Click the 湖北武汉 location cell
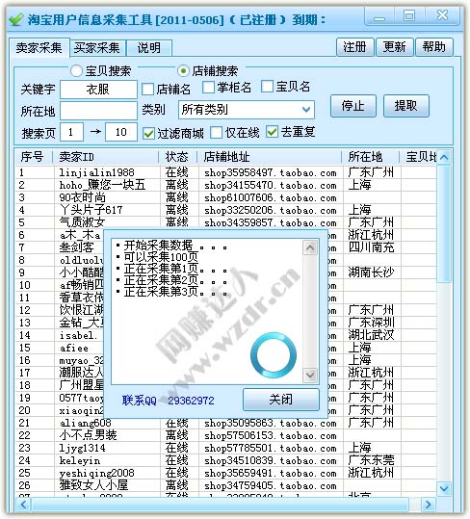The image size is (470, 519). coord(371,335)
